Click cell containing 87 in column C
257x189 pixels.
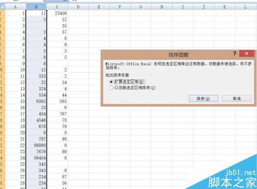(57, 177)
